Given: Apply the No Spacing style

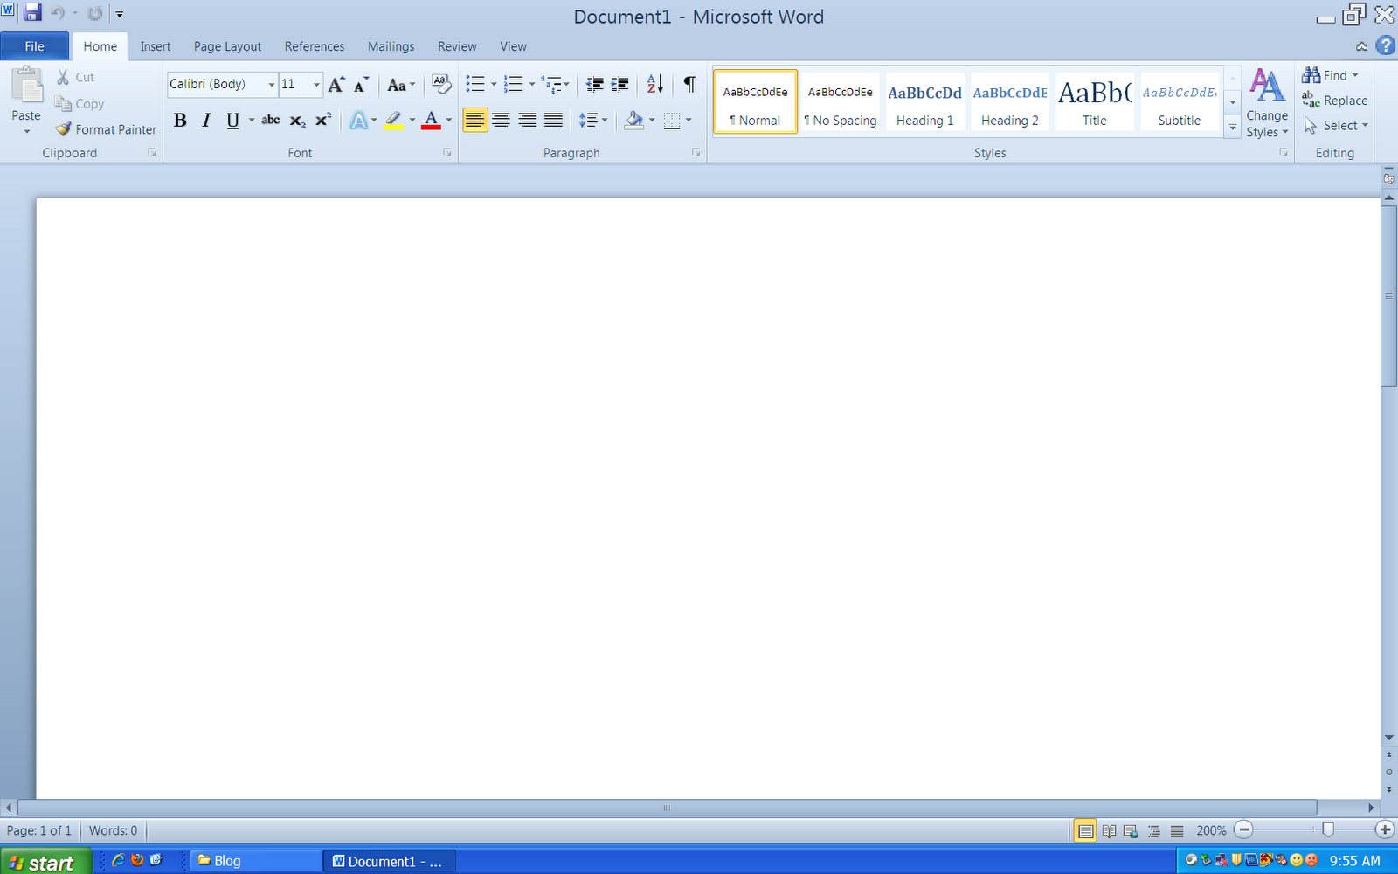Looking at the screenshot, I should 841,102.
